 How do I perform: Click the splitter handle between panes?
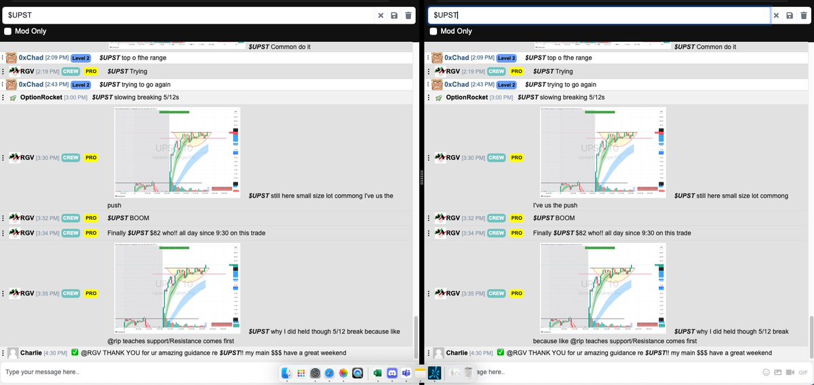(x=422, y=177)
